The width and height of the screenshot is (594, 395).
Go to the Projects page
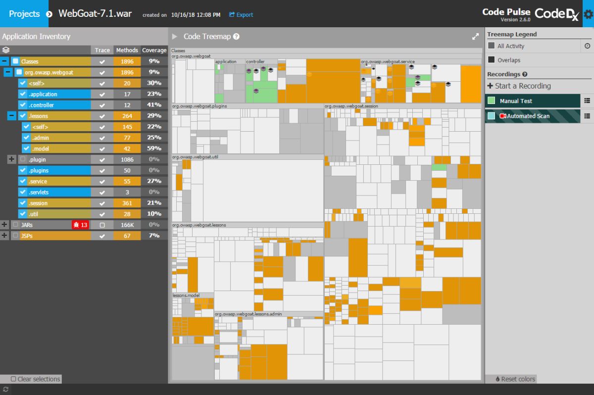point(24,14)
